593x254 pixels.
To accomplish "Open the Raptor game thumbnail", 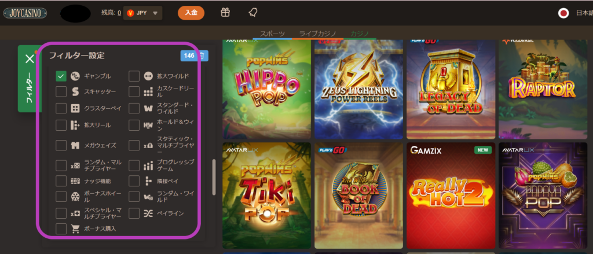I will pyautogui.click(x=543, y=89).
